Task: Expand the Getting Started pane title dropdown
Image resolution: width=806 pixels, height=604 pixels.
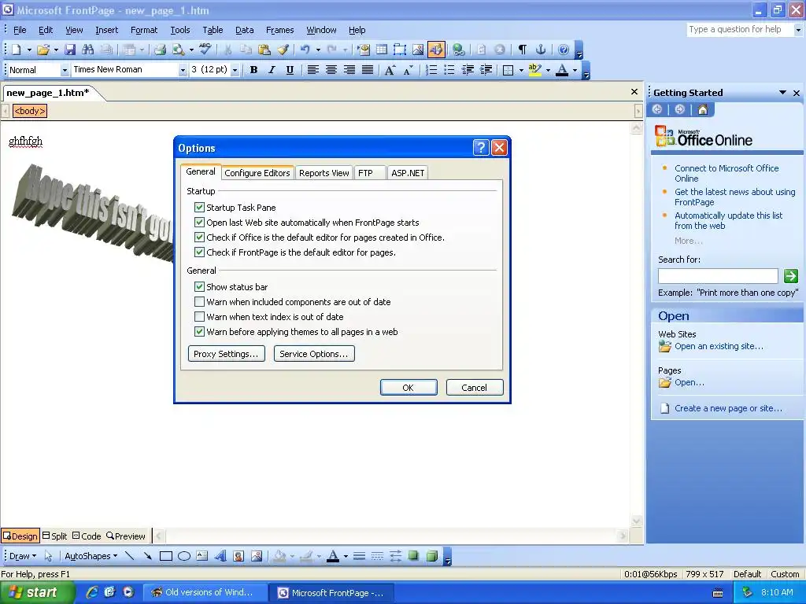Action: pyautogui.click(x=782, y=93)
